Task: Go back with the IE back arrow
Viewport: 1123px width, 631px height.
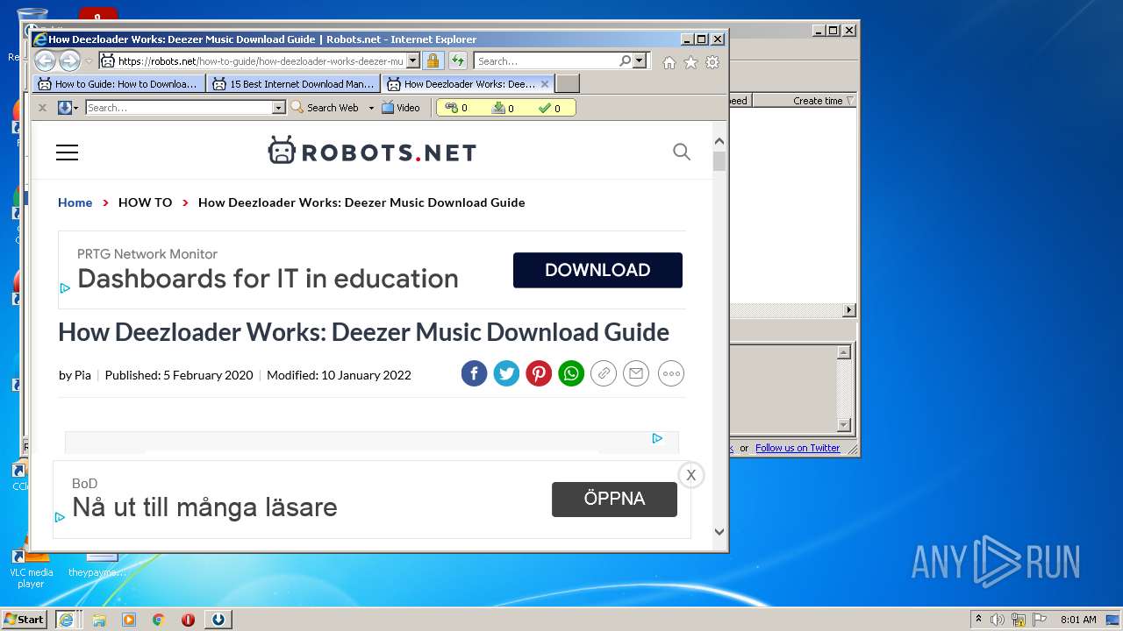Action: (x=45, y=61)
